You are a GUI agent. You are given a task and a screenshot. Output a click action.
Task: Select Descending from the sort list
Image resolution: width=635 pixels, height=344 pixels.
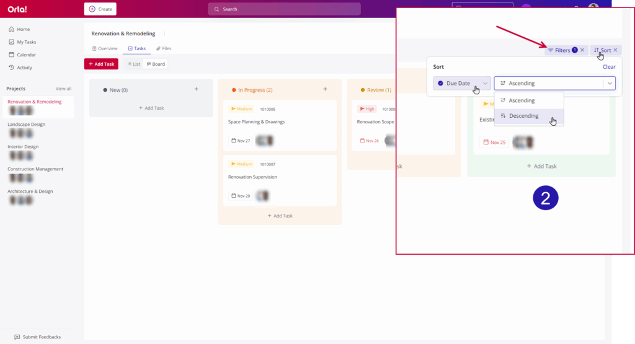click(523, 116)
